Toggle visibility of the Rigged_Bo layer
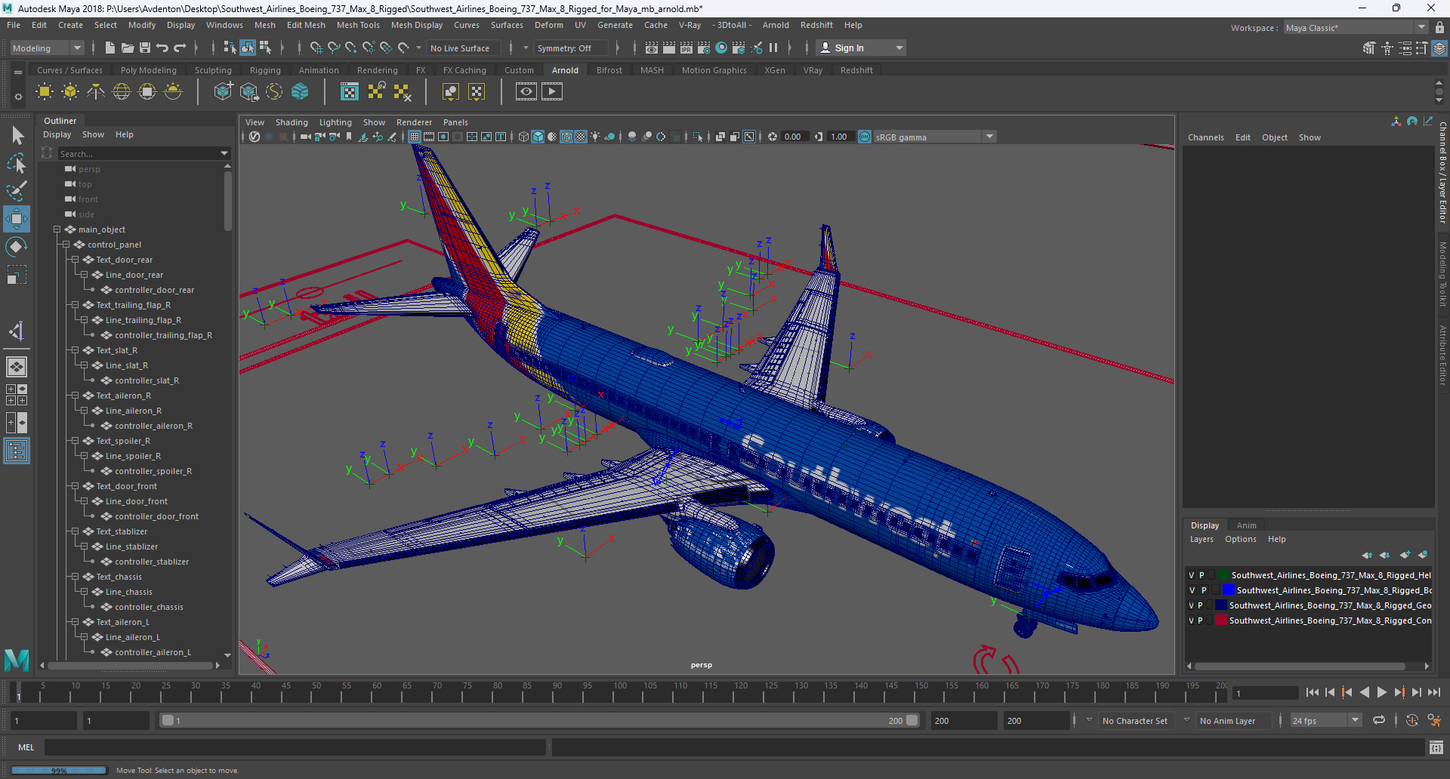This screenshot has height=779, width=1450. 1192,590
